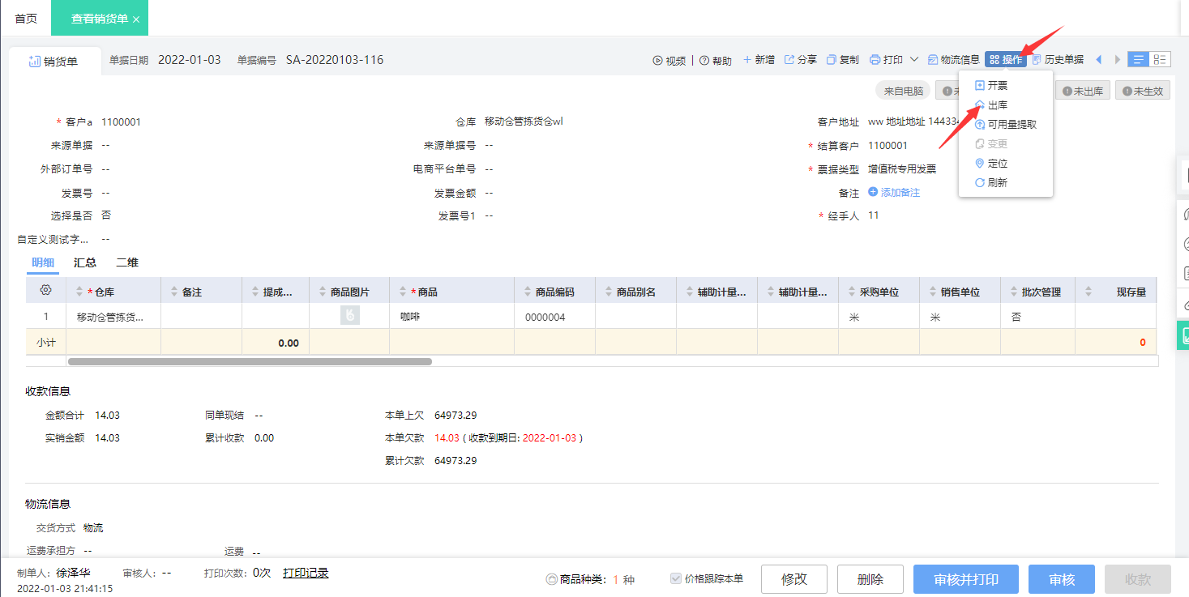Switch to card layout view toggle
Image resolution: width=1189 pixels, height=597 pixels.
[x=1161, y=60]
